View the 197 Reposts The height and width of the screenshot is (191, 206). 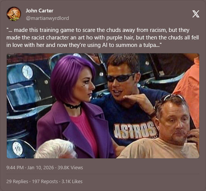tap(45, 181)
